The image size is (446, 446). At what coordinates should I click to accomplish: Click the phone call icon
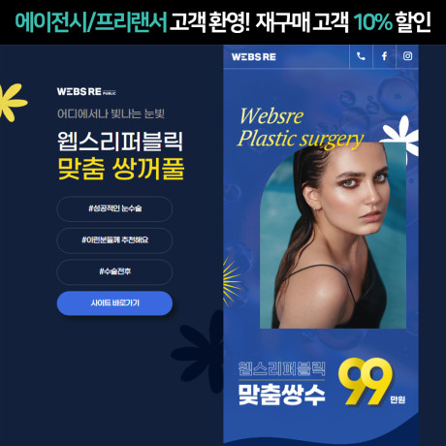click(x=361, y=56)
